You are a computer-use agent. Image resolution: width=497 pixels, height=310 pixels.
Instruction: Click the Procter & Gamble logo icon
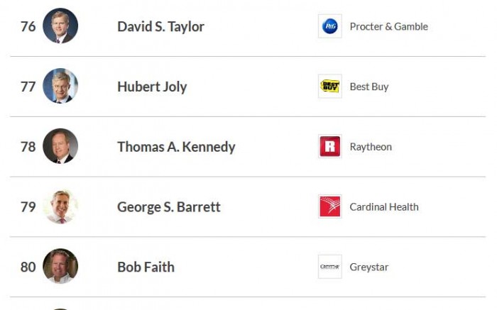(329, 26)
